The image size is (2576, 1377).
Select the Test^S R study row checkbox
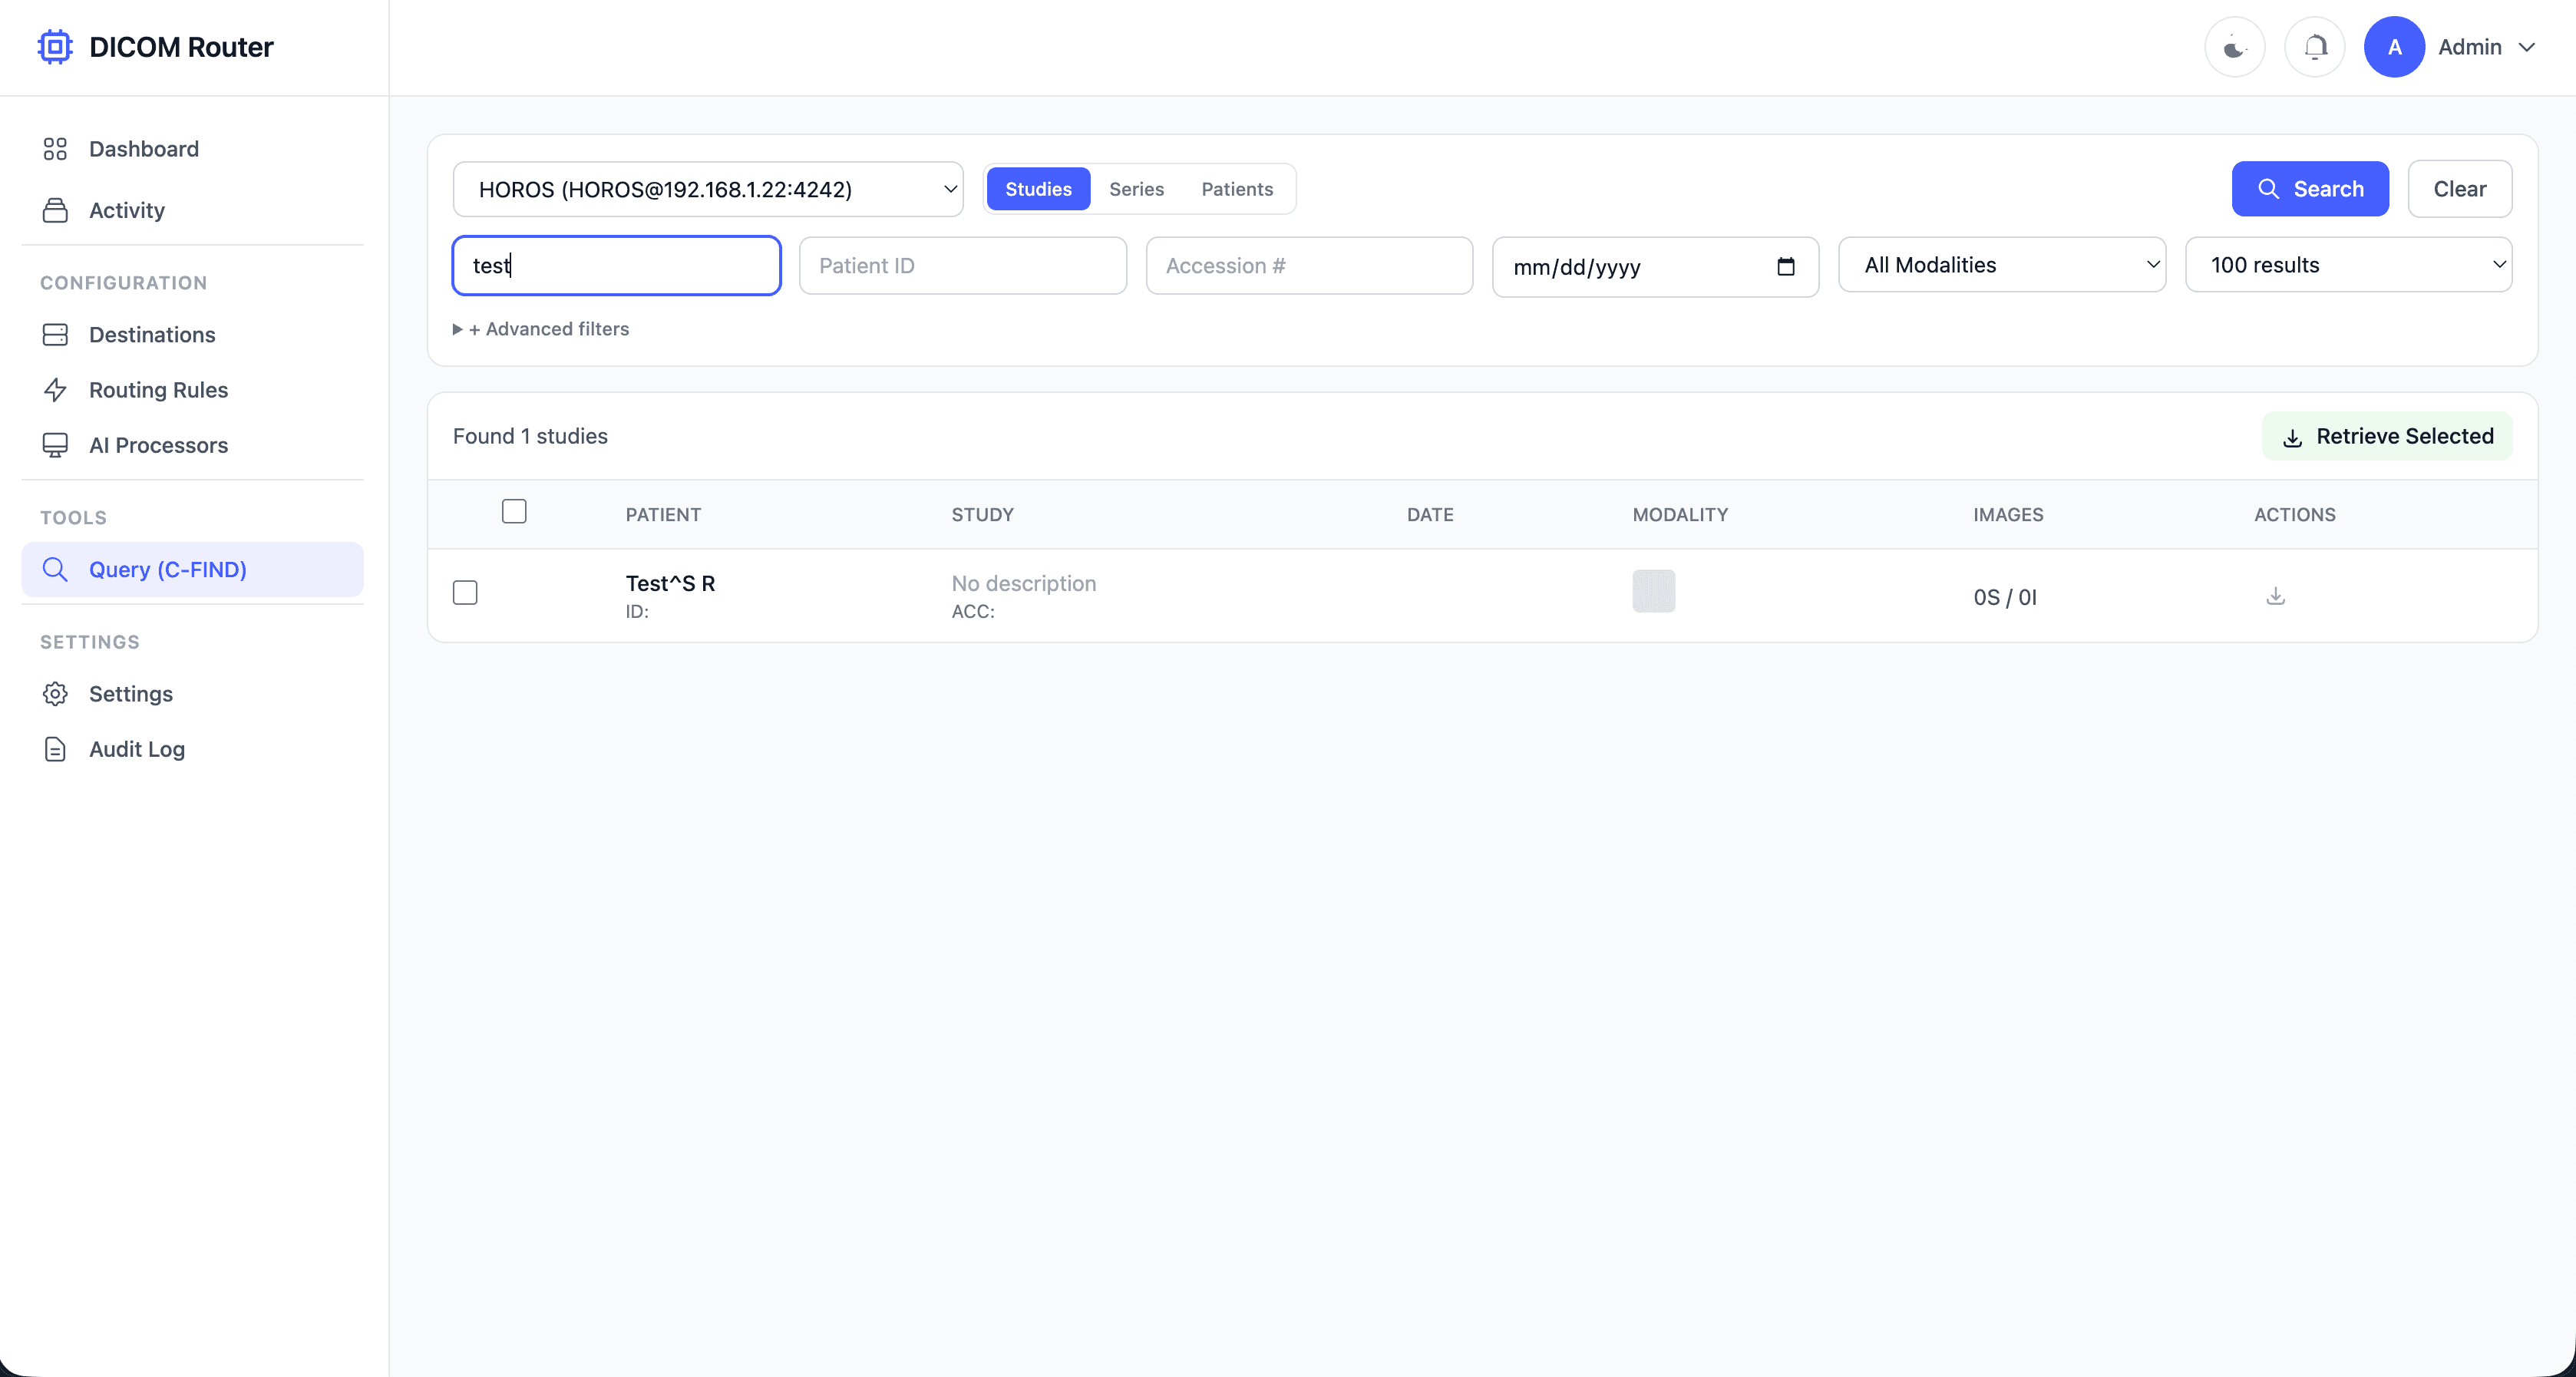(465, 592)
